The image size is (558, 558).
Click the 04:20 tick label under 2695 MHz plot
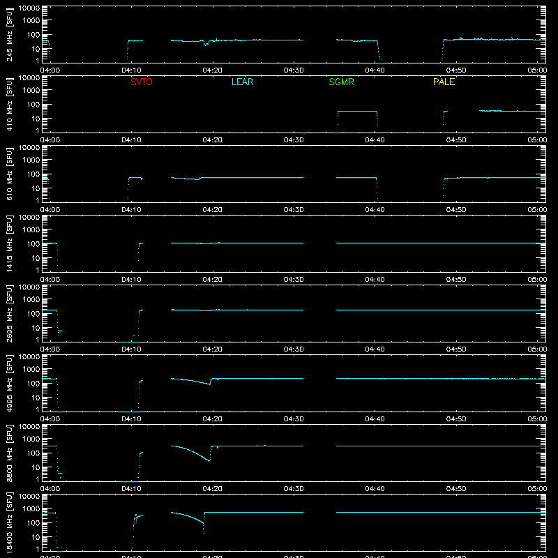tap(212, 349)
